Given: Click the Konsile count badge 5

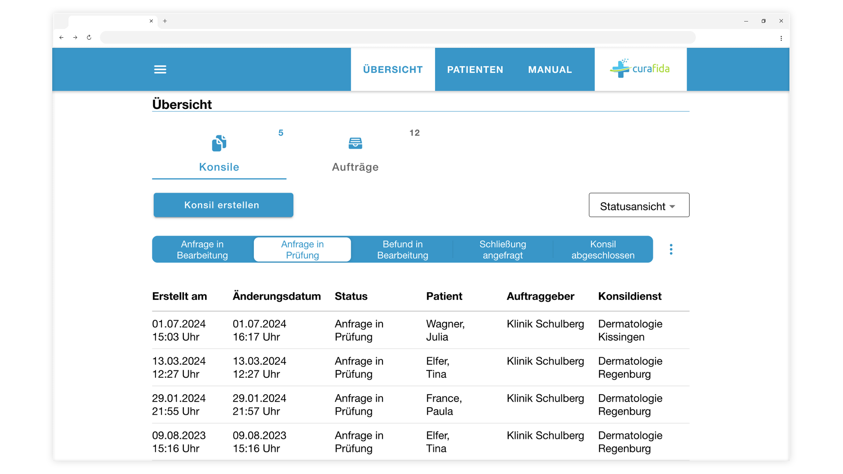Looking at the screenshot, I should pos(281,133).
